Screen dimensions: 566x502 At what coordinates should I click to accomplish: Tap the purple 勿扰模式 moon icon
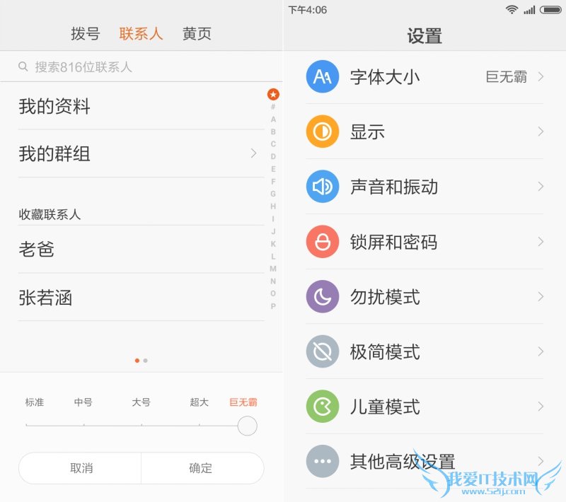pos(323,297)
